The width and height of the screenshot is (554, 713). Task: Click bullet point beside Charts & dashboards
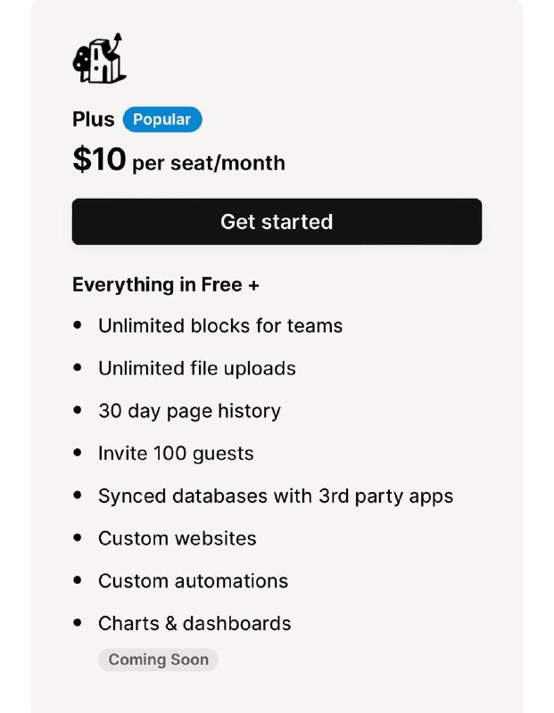(78, 622)
